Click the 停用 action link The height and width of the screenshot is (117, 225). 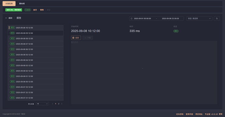click(x=42, y=10)
